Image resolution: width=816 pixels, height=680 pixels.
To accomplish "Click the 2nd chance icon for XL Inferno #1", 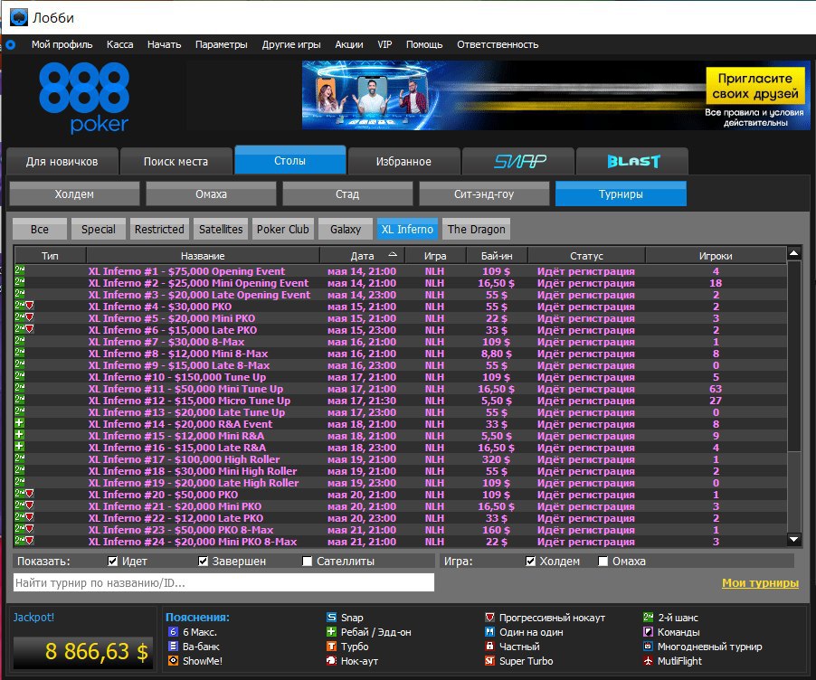I will [20, 270].
